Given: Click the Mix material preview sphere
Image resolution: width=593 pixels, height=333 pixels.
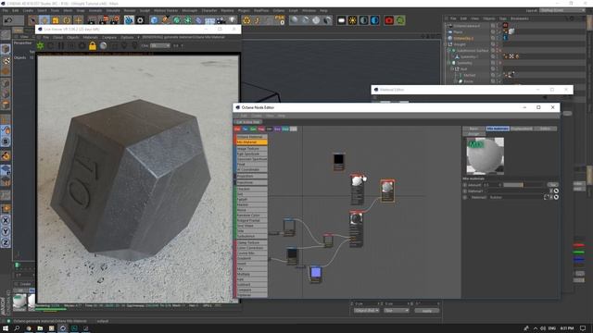Looking at the screenshot, I should (486, 155).
